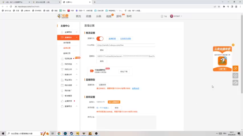Click the 我的视频 icon in sidebar
The image size is (243, 136).
[x=62, y=85]
